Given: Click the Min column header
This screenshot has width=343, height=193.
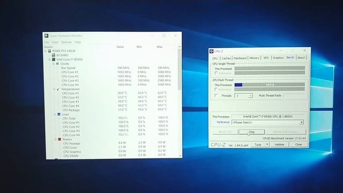Looking at the screenshot, I should (139, 47).
